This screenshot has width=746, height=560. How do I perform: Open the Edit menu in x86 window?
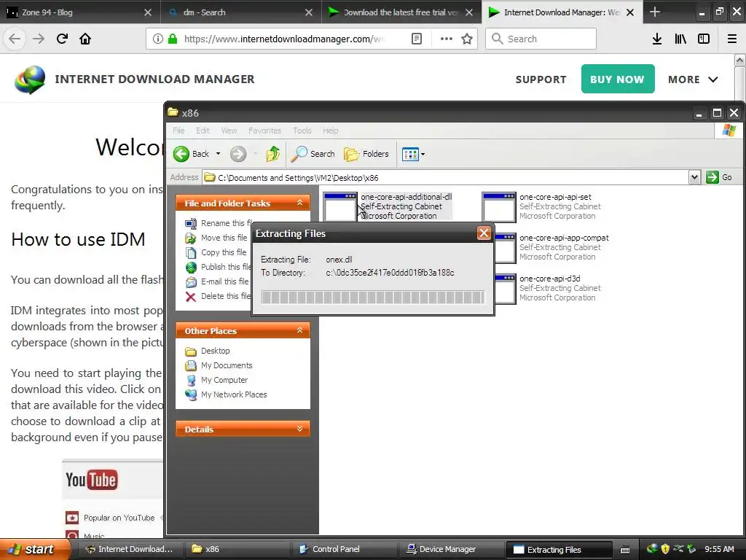(x=203, y=131)
